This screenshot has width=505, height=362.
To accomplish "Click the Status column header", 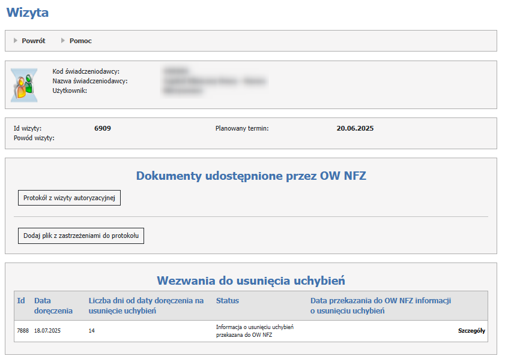I will (x=228, y=300).
